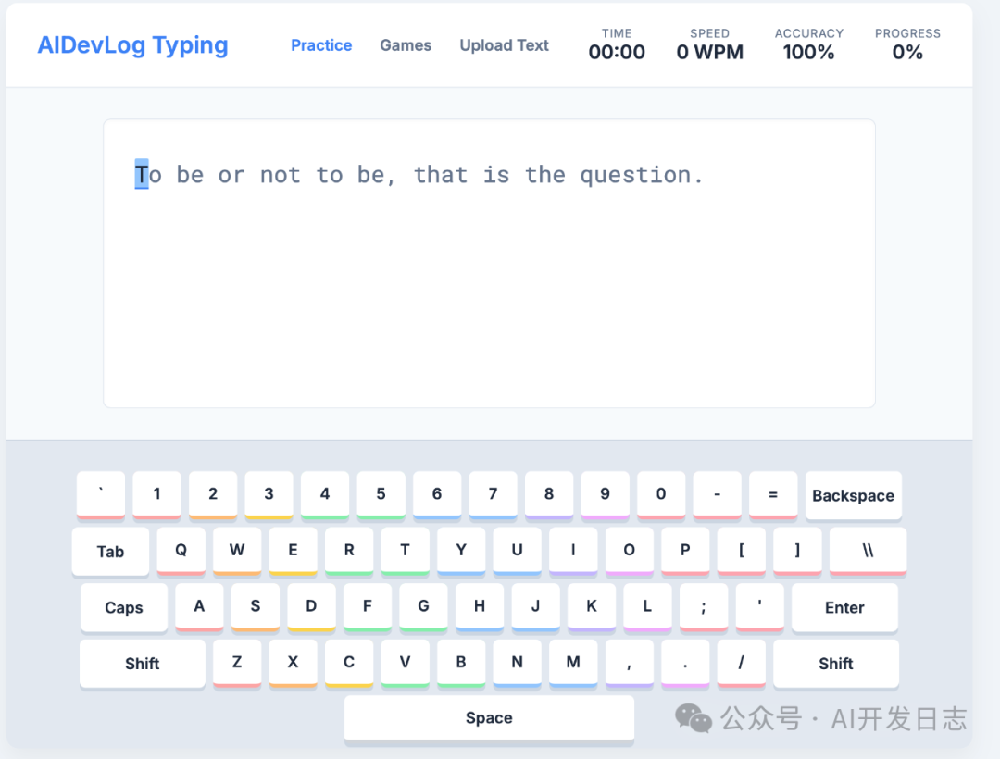Click the number 0 key
This screenshot has height=759, width=1000.
coord(661,495)
